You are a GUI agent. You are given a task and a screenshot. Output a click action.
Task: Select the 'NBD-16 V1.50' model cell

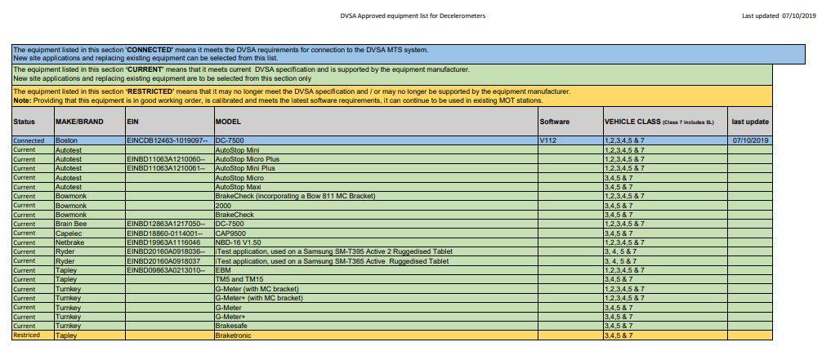[x=377, y=242]
